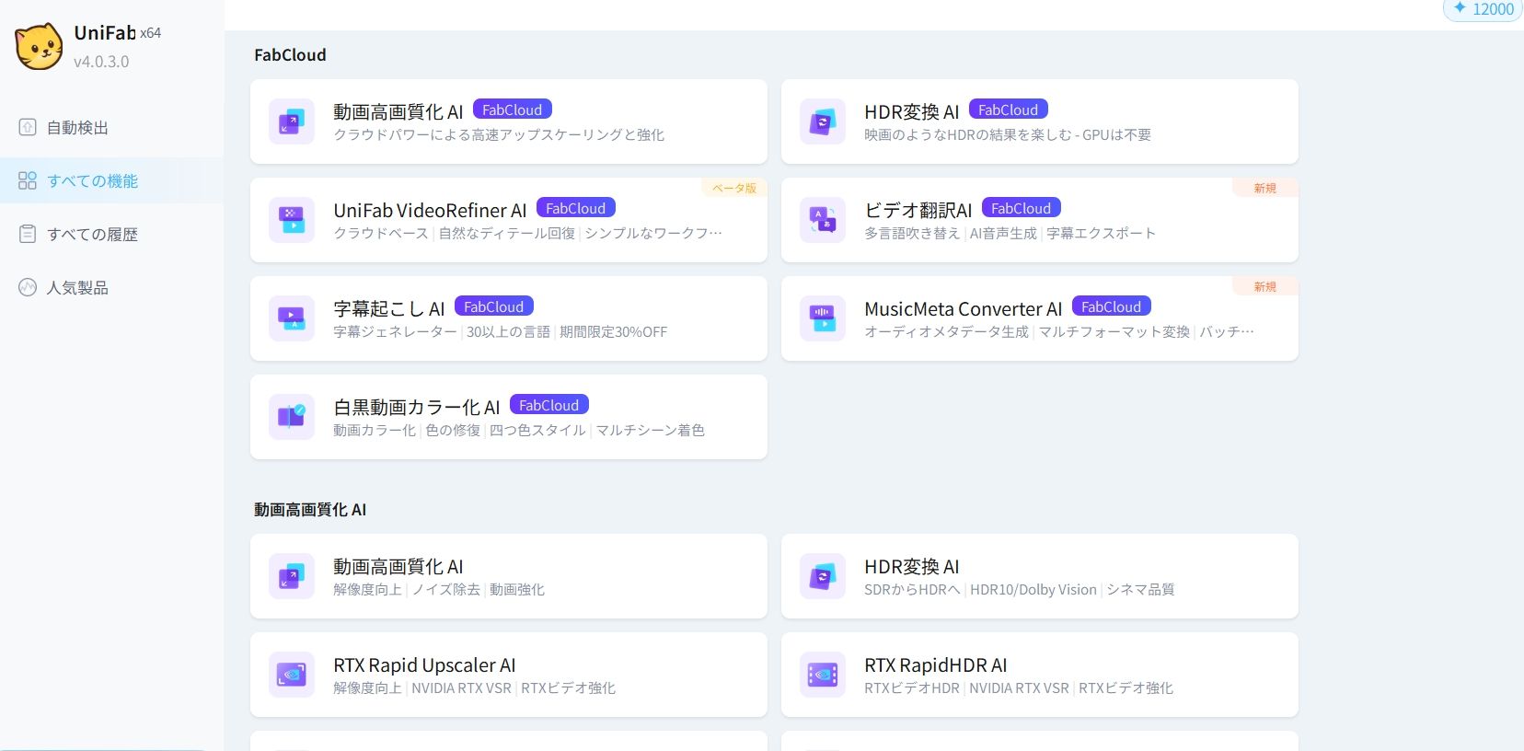Click オーディオメタデータ生成 description text
The width and height of the screenshot is (1524, 751).
[x=946, y=332]
